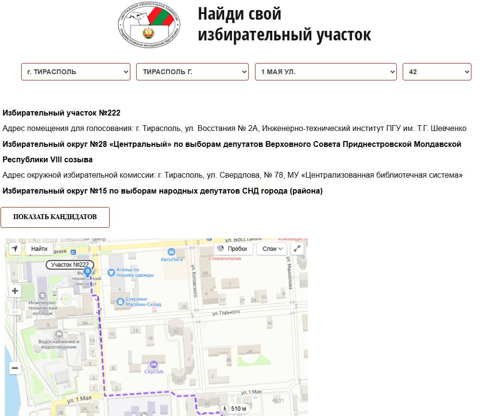Click the map zoom slider handle

click(x=15, y=312)
